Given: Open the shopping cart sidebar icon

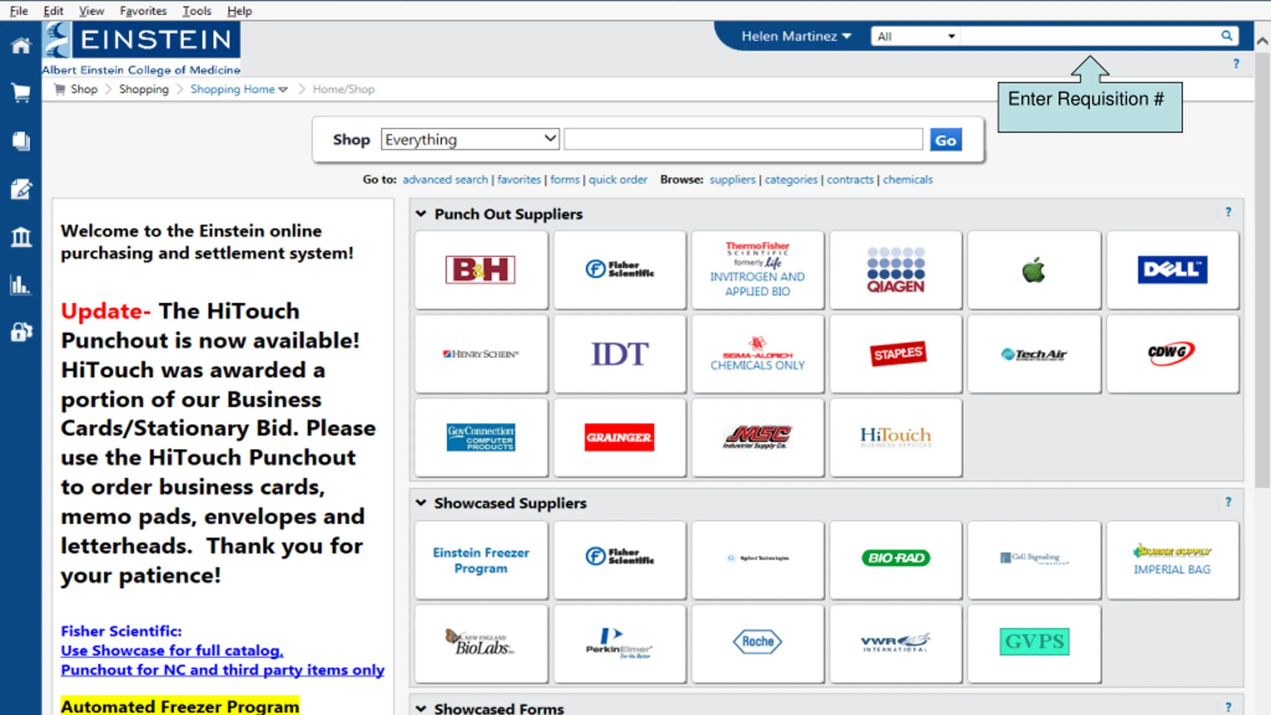Looking at the screenshot, I should coord(21,93).
